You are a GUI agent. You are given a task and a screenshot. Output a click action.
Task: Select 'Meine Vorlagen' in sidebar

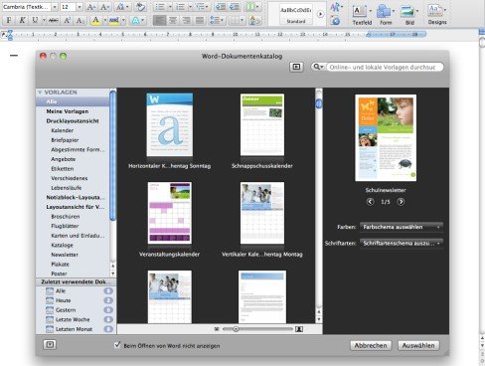(x=68, y=111)
